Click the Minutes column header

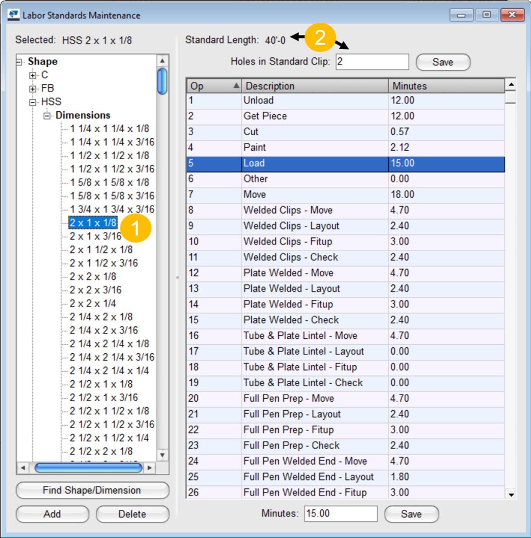[x=446, y=86]
